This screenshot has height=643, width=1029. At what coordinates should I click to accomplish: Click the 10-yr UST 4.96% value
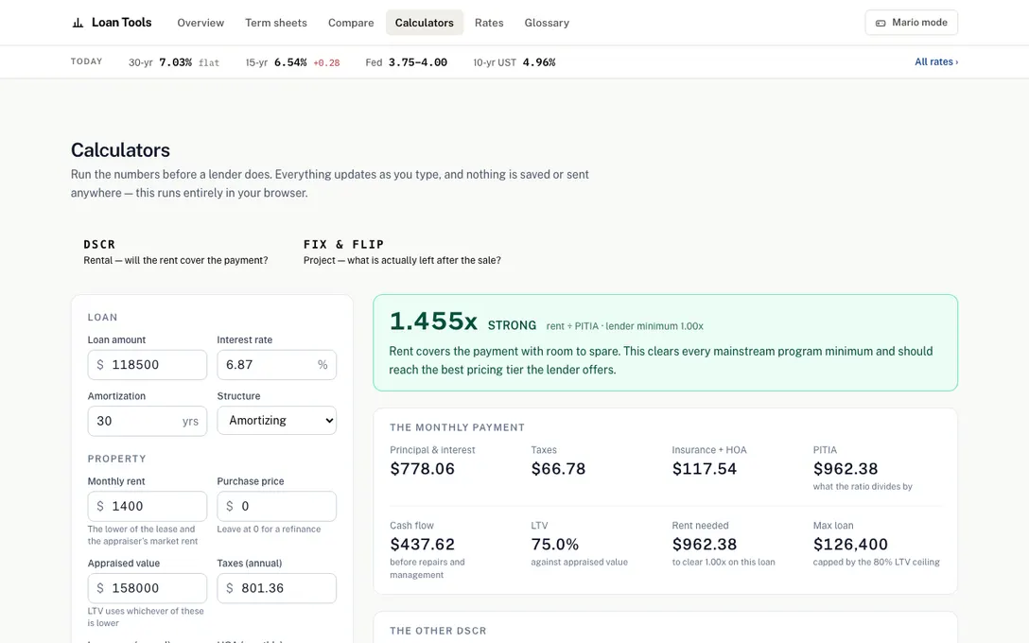[539, 62]
